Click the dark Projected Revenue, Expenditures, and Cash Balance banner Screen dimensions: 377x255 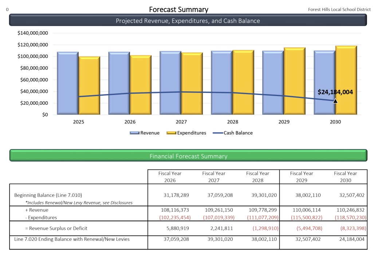188,21
